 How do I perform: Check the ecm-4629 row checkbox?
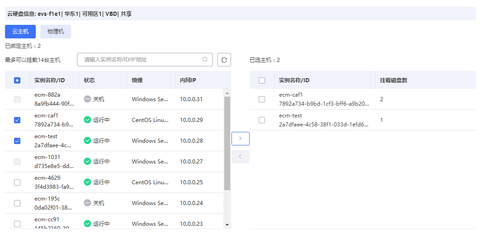click(x=17, y=182)
